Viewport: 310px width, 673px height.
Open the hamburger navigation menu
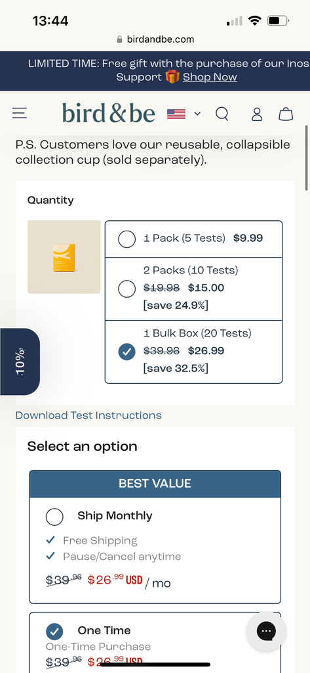click(x=19, y=113)
